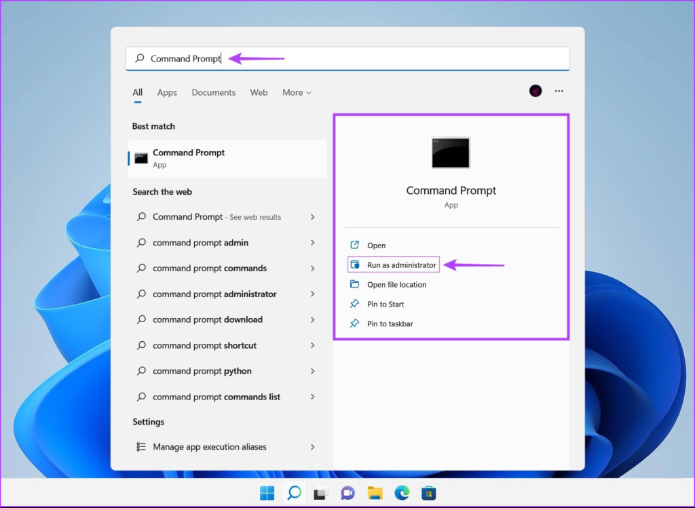Click the Task View taskbar icon
This screenshot has width=695, height=508.
[x=321, y=493]
